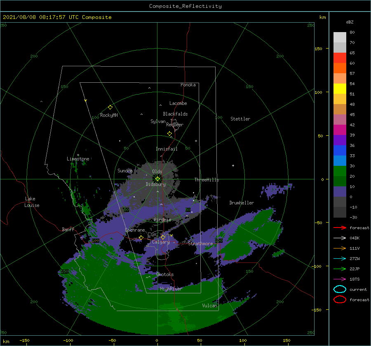Click the light gray 80 dBZ swatch

pyautogui.click(x=340, y=37)
